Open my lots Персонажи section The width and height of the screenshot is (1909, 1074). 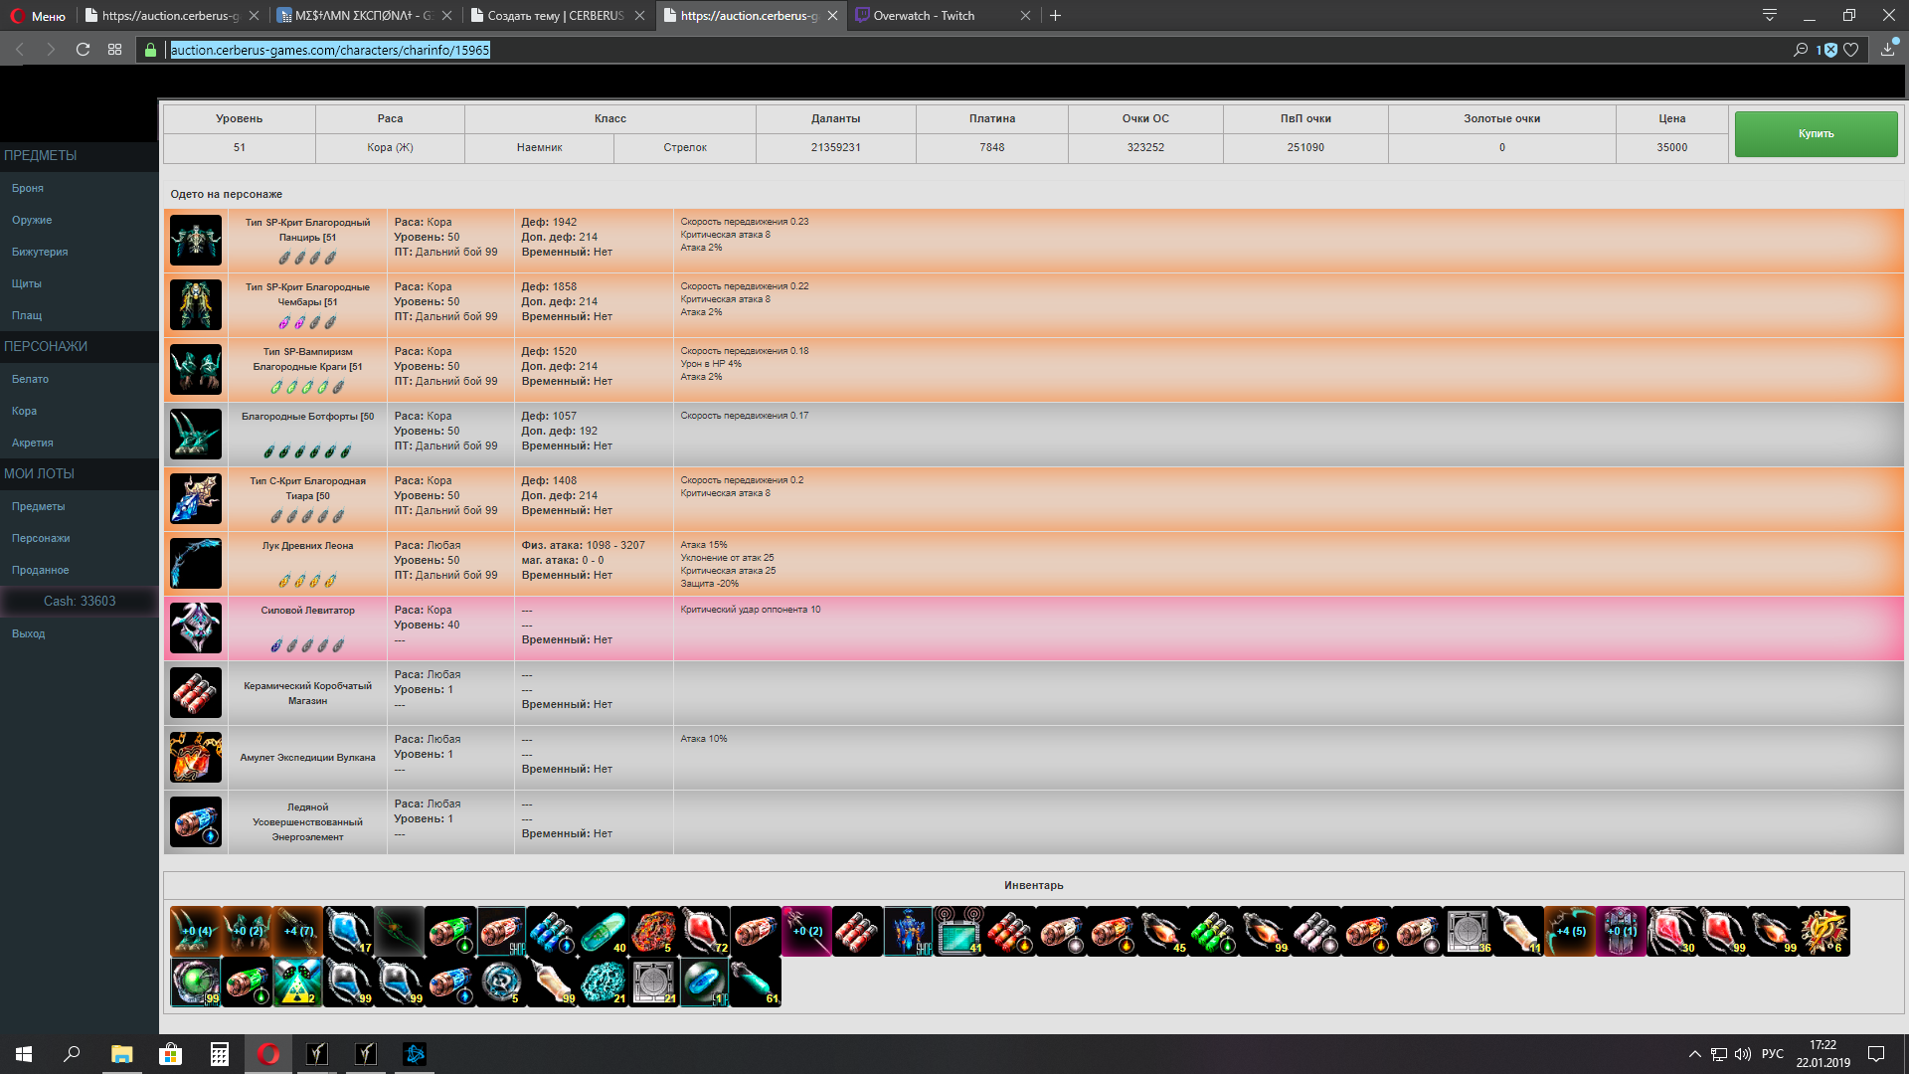(x=41, y=538)
